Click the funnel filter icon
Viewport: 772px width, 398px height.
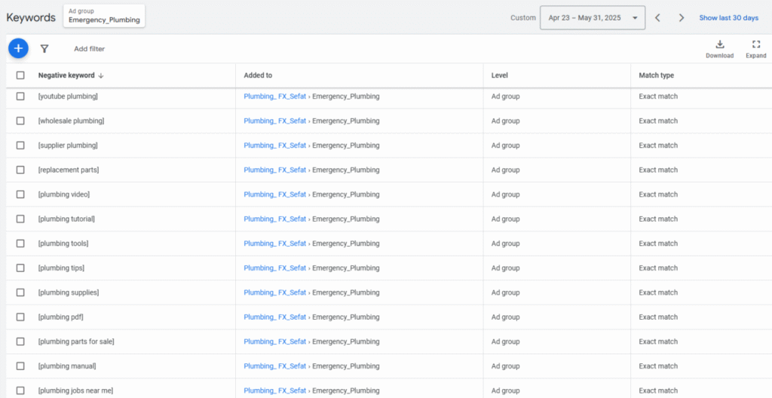pos(44,49)
